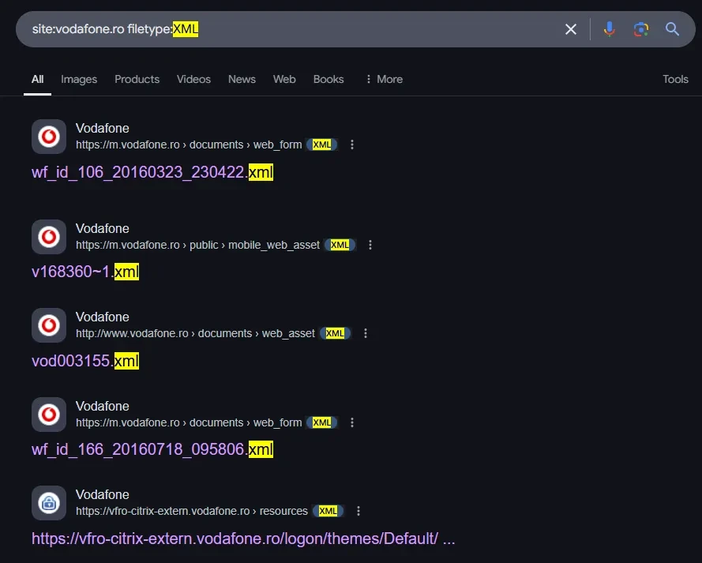Click Vodafone favicon of wf_id_106 result

point(49,137)
